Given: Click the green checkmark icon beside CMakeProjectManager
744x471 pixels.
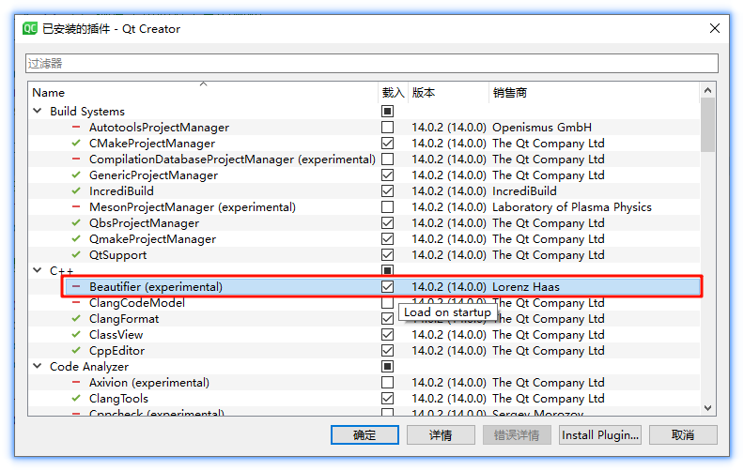Looking at the screenshot, I should click(x=76, y=144).
